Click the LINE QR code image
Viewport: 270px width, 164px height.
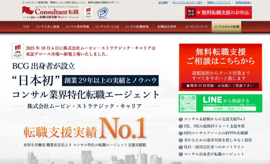(x=188, y=103)
